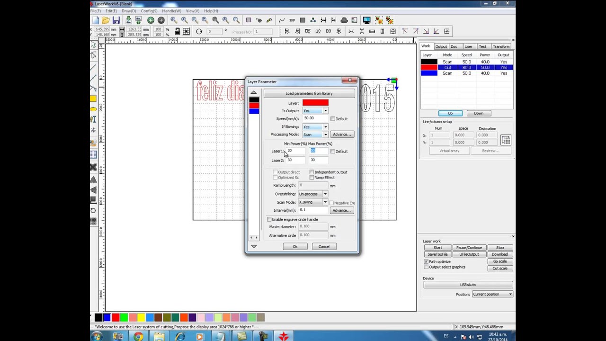This screenshot has height=341, width=606.
Task: Click the vertical mirror tool icon
Action: tap(93, 190)
